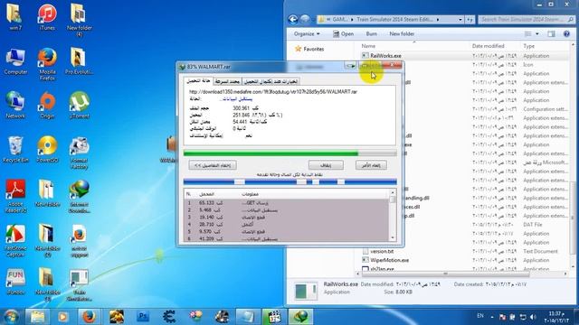579x325 pixels.
Task: Open the Recycle Bin
Action: tap(15, 149)
